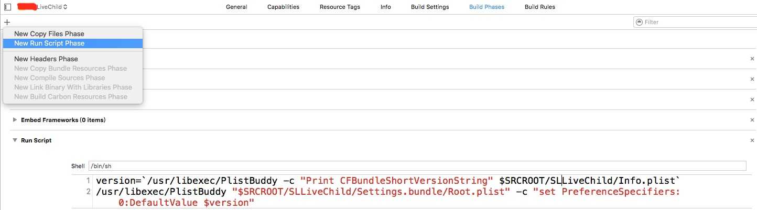
Task: Choose New Run Script Phase menu item
Action: [x=73, y=43]
